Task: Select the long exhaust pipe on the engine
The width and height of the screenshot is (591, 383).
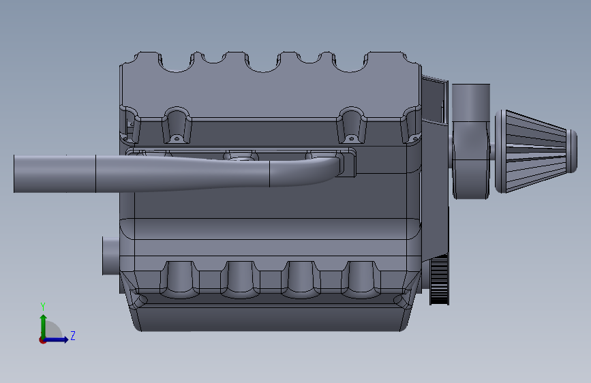Action: 177,174
